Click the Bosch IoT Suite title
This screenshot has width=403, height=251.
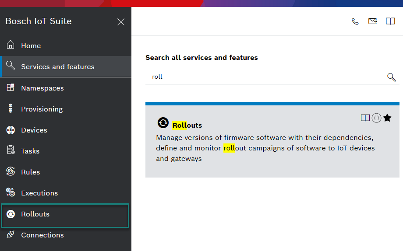pyautogui.click(x=39, y=21)
